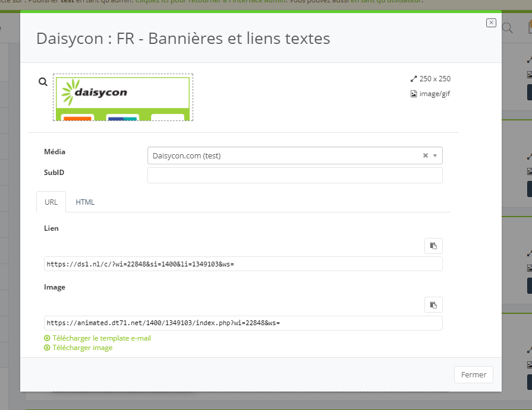Click the magnifier icon beside banner preview
The width and height of the screenshot is (532, 410).
pos(43,82)
